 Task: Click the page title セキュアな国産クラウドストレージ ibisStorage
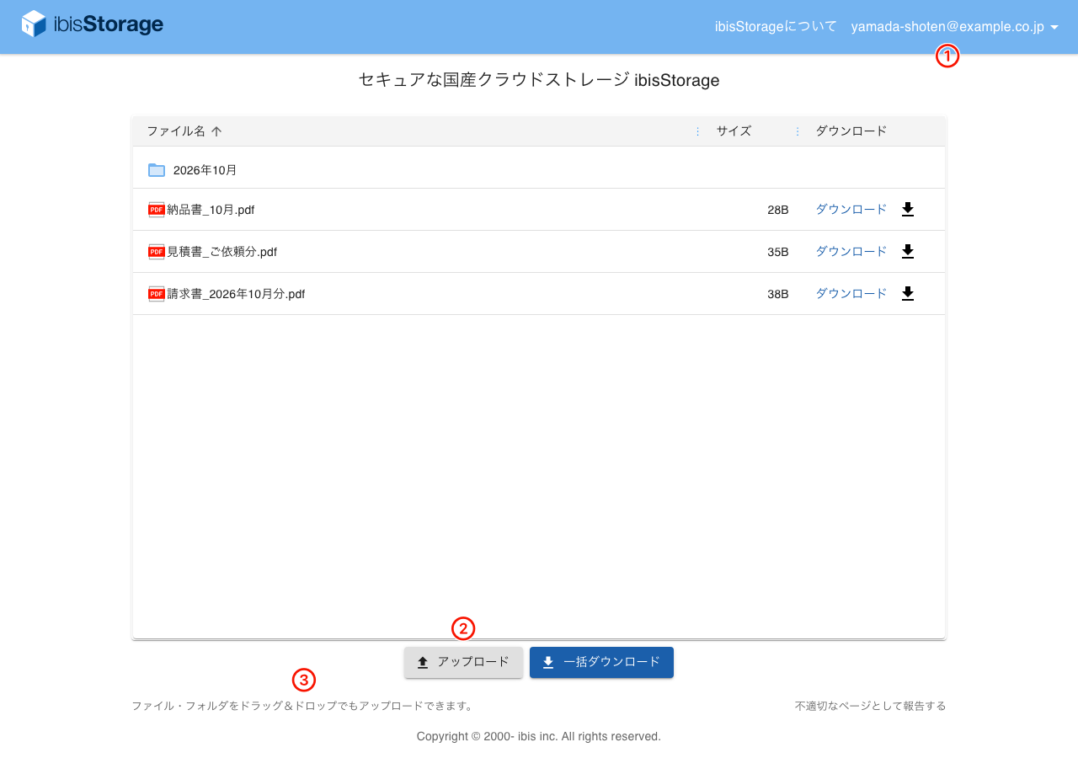coord(539,80)
